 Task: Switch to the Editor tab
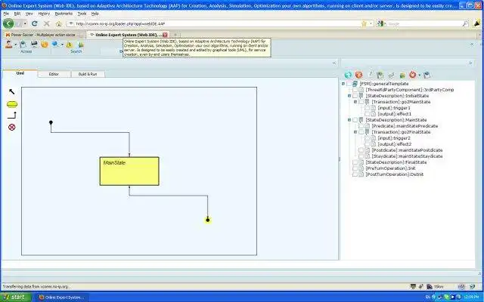coord(54,74)
